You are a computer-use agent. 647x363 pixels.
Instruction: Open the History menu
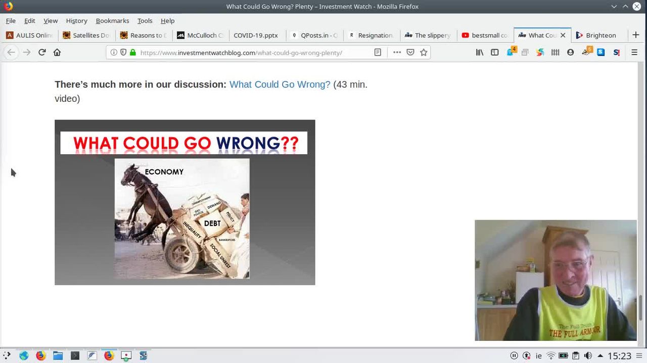click(76, 21)
